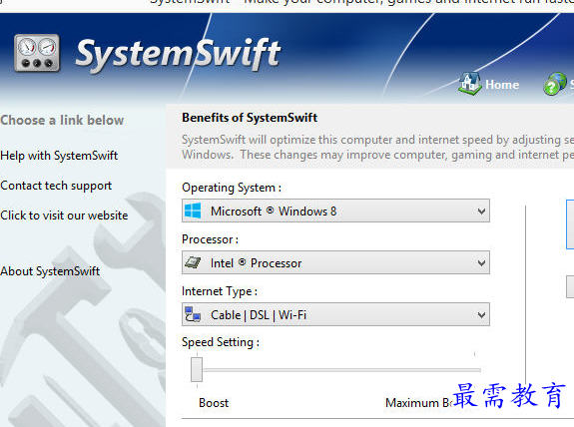Click the Choose a link below heading
The width and height of the screenshot is (574, 427).
tap(62, 120)
